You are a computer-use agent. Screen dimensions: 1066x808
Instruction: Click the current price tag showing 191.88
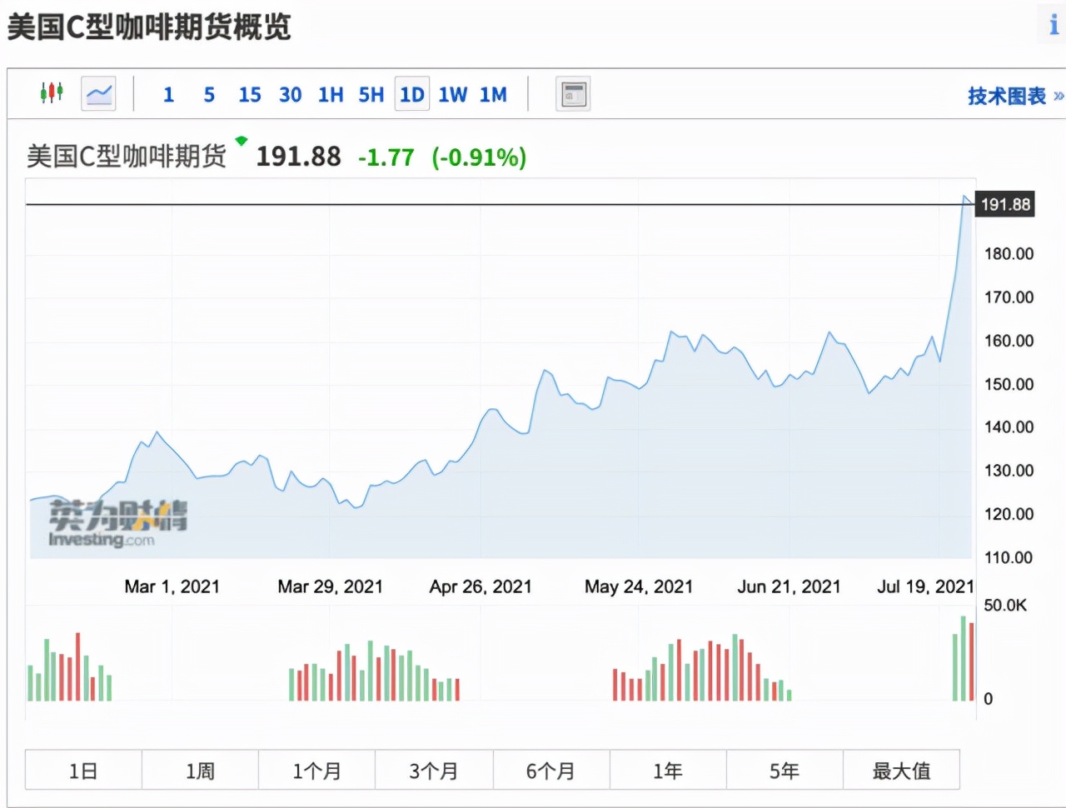coord(1004,204)
